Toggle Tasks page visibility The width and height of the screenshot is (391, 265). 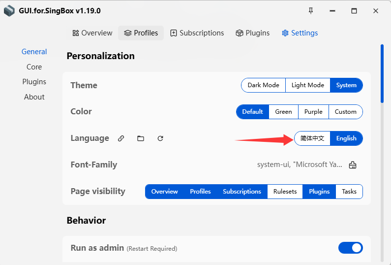pyautogui.click(x=349, y=192)
